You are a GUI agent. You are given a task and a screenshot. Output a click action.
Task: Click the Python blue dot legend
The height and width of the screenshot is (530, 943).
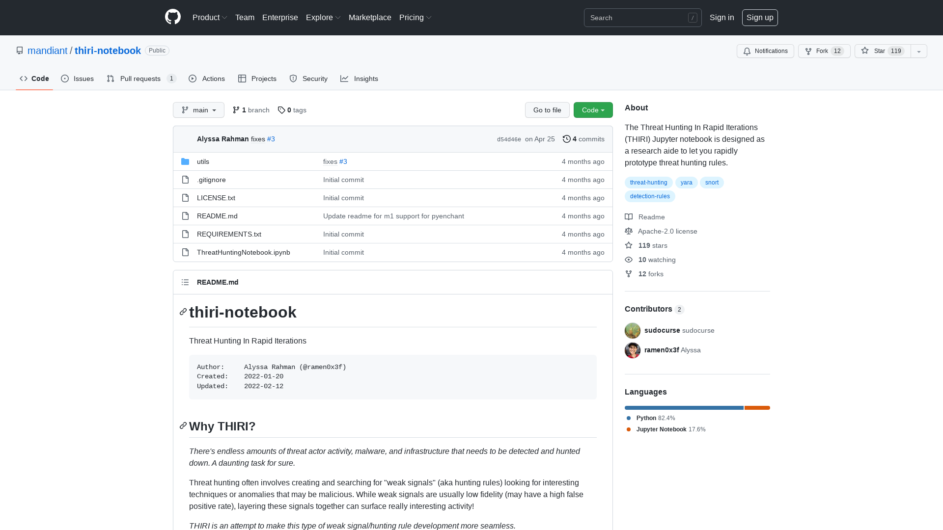(629, 418)
